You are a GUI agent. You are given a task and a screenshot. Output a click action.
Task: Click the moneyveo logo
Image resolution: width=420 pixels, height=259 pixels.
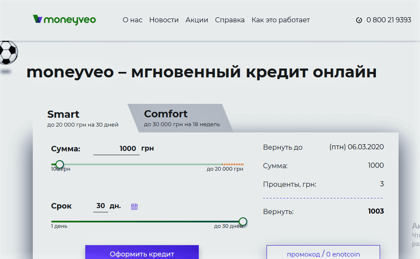pos(64,19)
